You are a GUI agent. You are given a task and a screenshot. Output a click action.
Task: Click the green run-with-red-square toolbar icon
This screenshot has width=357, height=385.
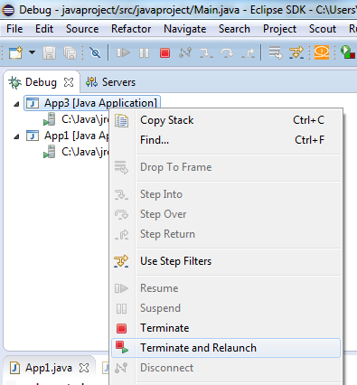pyautogui.click(x=347, y=52)
